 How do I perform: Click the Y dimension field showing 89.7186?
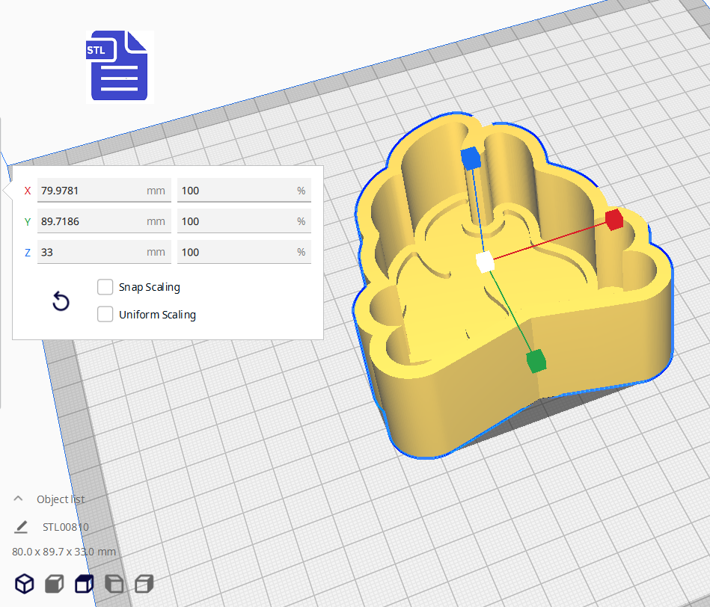90,221
